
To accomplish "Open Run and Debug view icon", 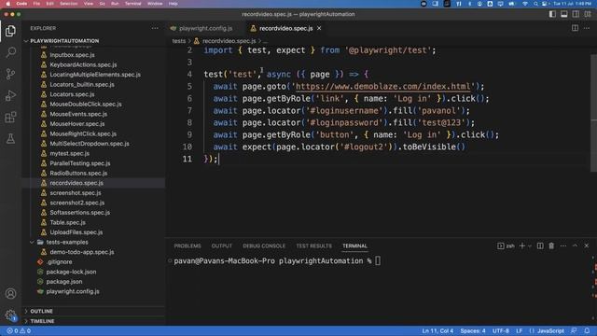I will pos(10,95).
